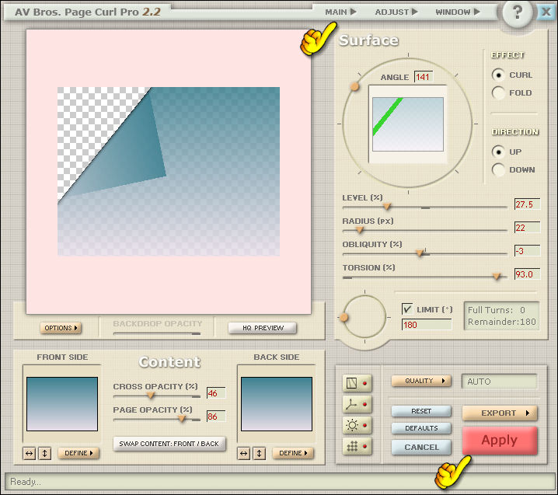Open the Export dropdown button
Screen dimensions: 558x495
click(500, 413)
